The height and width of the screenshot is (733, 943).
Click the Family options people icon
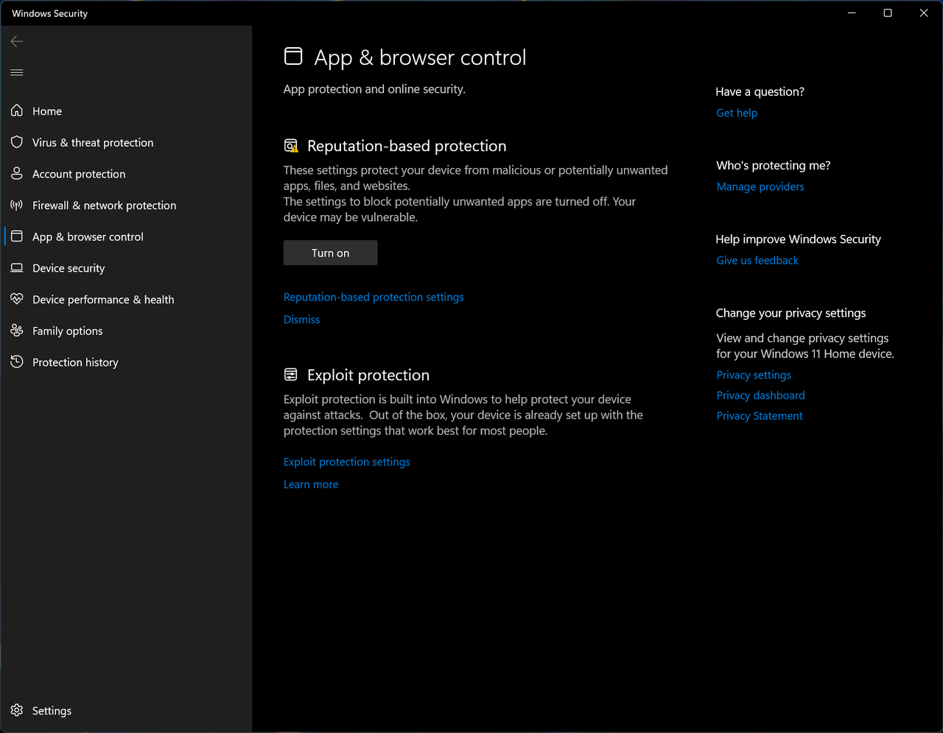(x=17, y=331)
